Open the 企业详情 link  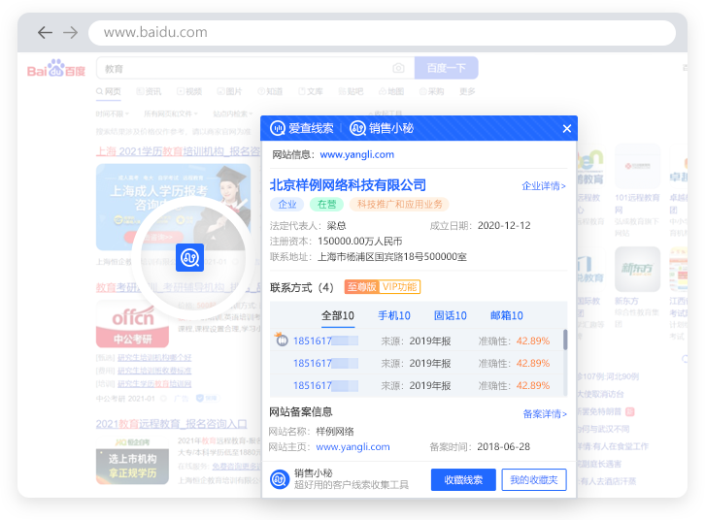[x=544, y=186]
